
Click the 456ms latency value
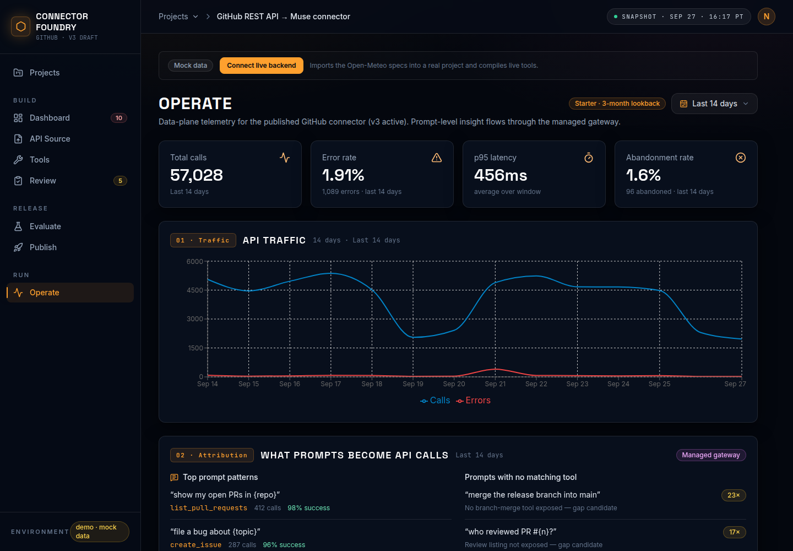point(501,175)
